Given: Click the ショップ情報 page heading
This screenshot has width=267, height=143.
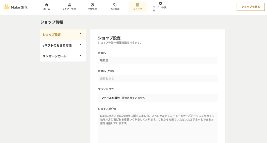Looking at the screenshot, I should coord(52,22).
